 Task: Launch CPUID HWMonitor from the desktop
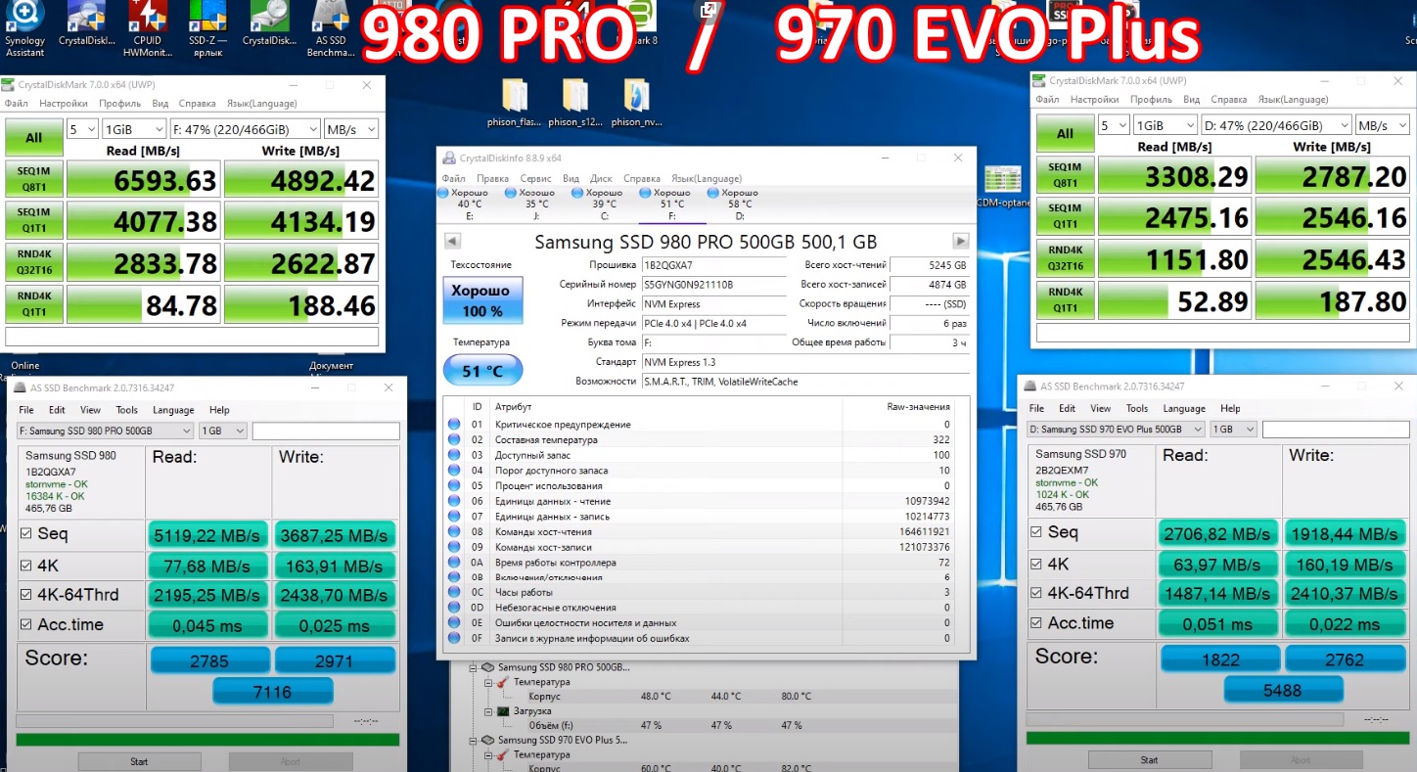[x=146, y=27]
